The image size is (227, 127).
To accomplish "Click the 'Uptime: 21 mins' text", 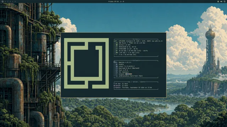I will click(x=122, y=86).
